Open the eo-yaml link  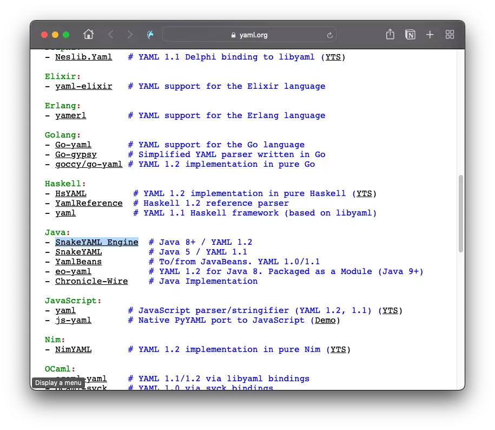[x=73, y=271]
